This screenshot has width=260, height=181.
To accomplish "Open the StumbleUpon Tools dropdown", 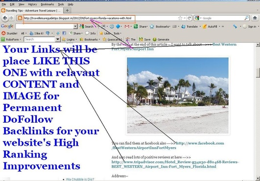I will (x=117, y=33).
